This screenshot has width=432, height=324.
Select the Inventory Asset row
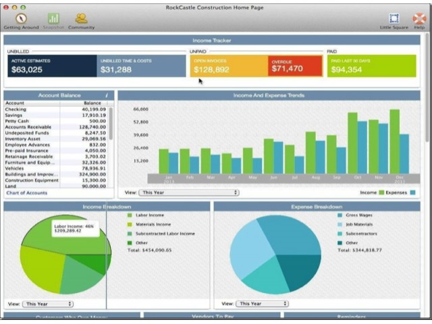point(55,139)
